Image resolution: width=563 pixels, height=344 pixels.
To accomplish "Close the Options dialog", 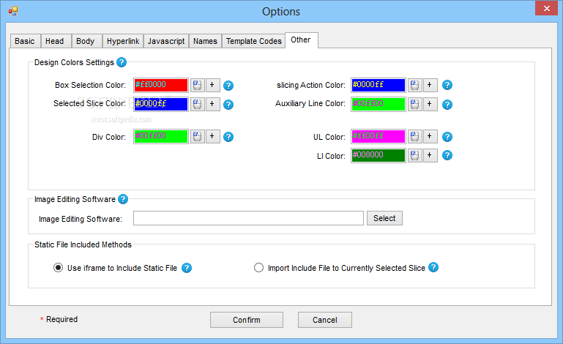I will pos(546,8).
